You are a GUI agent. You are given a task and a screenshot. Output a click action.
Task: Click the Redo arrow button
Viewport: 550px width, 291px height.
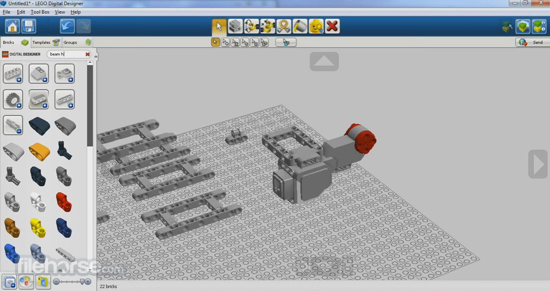tap(83, 26)
